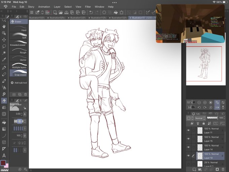Toggle Flip vertical in Navigator panel

pyautogui.click(x=223, y=107)
